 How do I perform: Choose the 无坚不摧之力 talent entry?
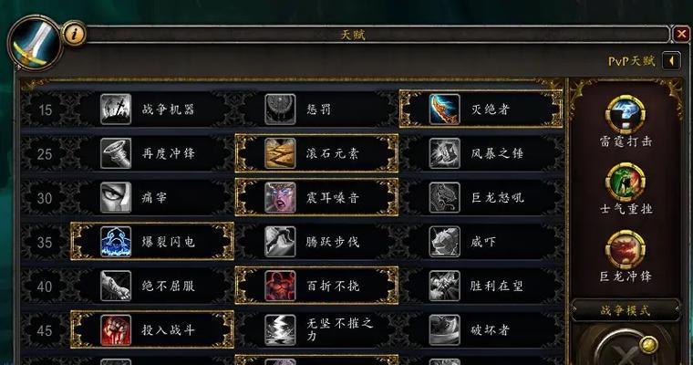tap(316, 330)
